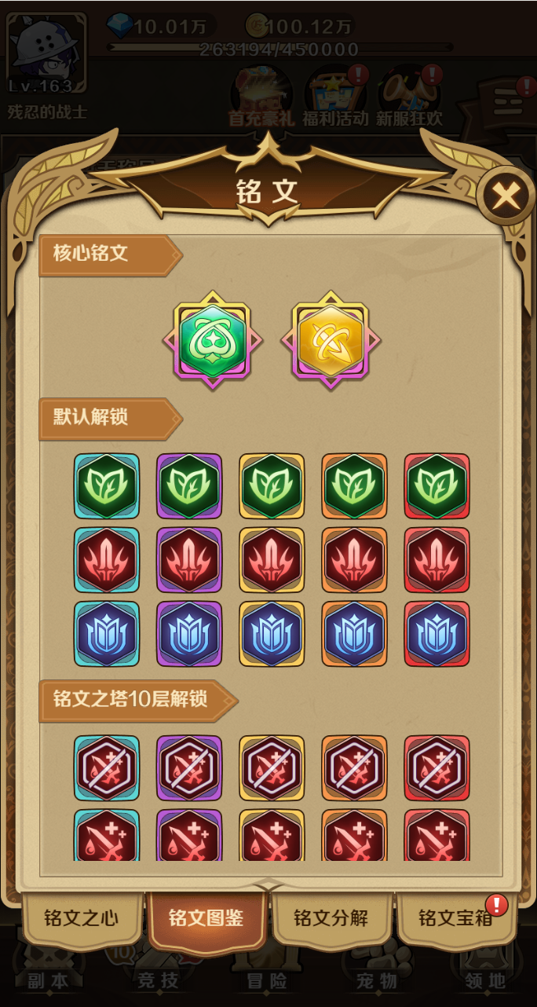The height and width of the screenshot is (1007, 537).
Task: Tap the orange-bordered blue lotus inscription
Action: [354, 634]
